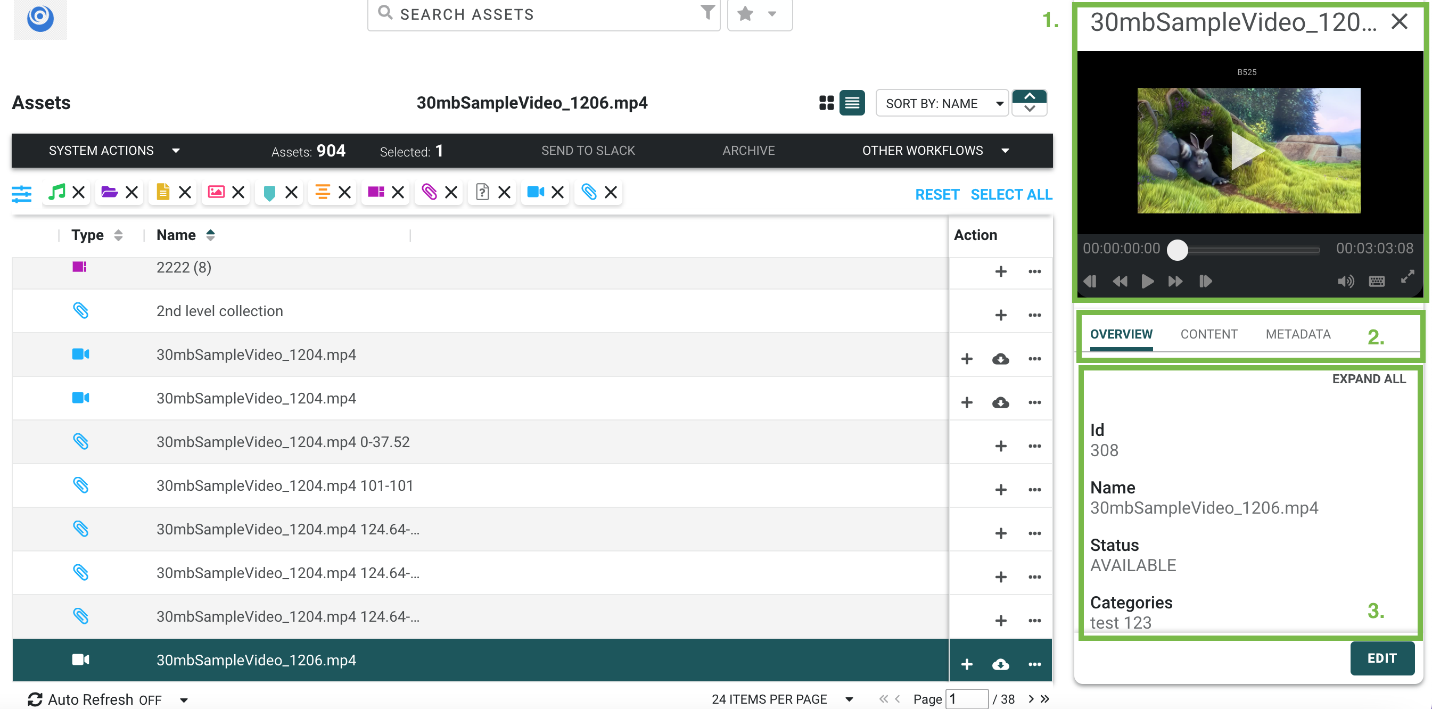Remove the audio type filter chip
The height and width of the screenshot is (709, 1432).
79,192
